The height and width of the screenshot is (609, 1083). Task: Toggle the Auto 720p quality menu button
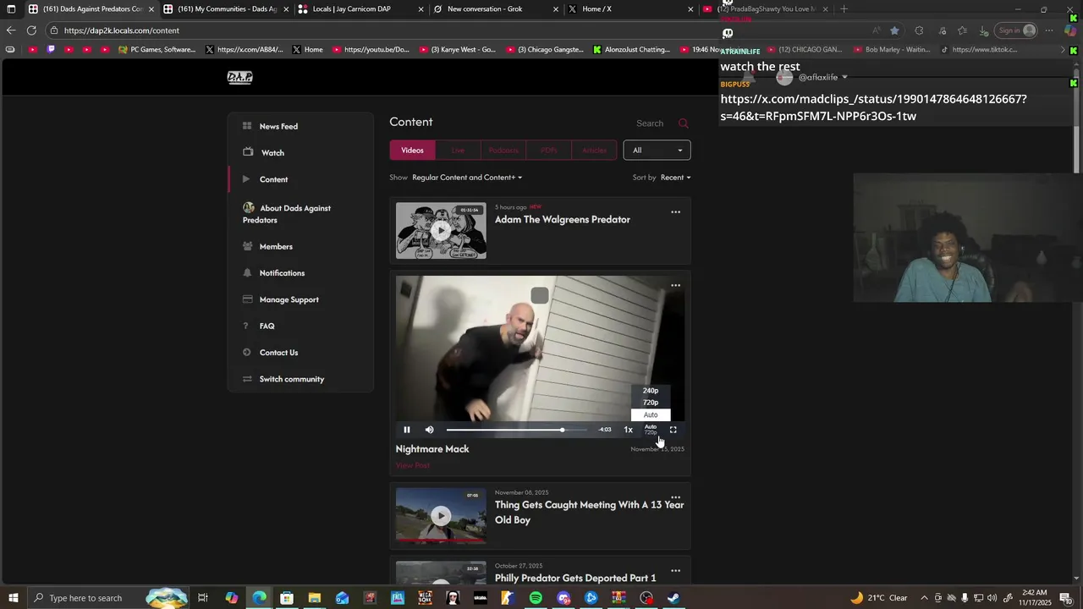click(x=651, y=430)
